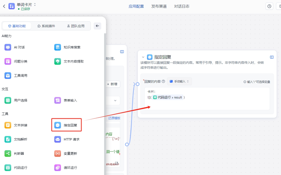The image size is (281, 175).
Task: Click the 已保存 status text
Action: [25, 9]
